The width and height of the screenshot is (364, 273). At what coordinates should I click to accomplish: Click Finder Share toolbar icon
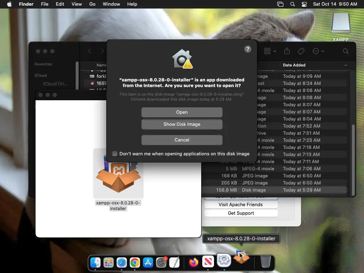point(287,51)
